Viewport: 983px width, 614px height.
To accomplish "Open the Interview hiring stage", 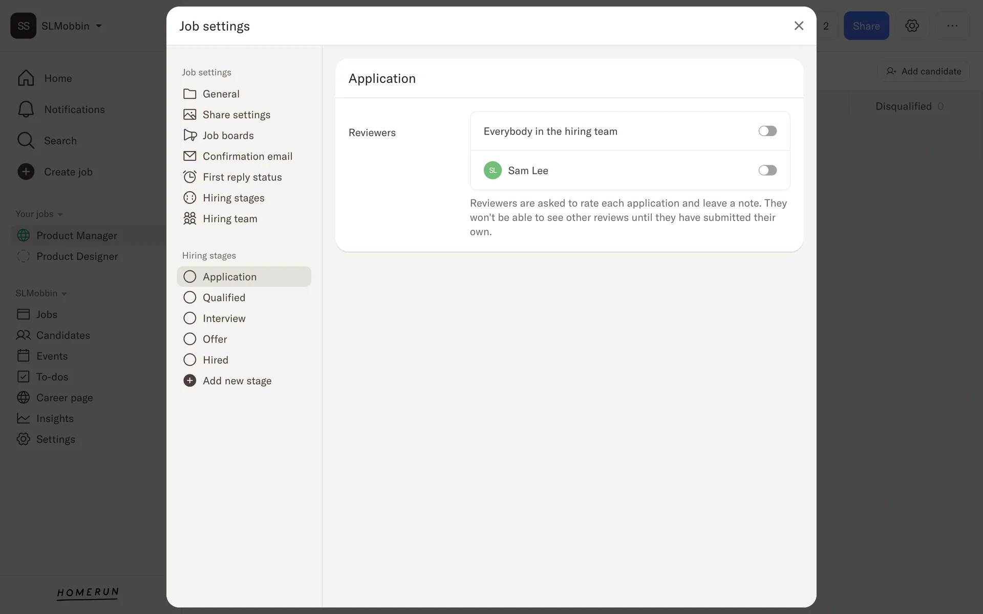I will point(224,318).
